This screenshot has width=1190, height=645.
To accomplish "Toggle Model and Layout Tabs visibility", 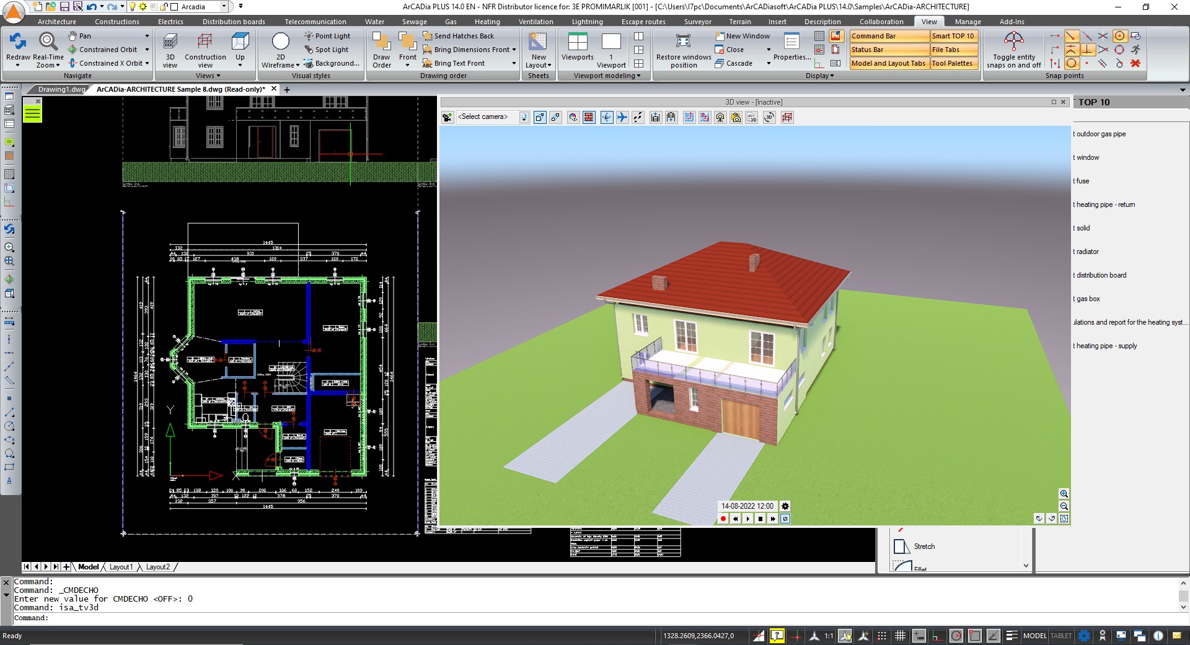I will click(x=888, y=63).
